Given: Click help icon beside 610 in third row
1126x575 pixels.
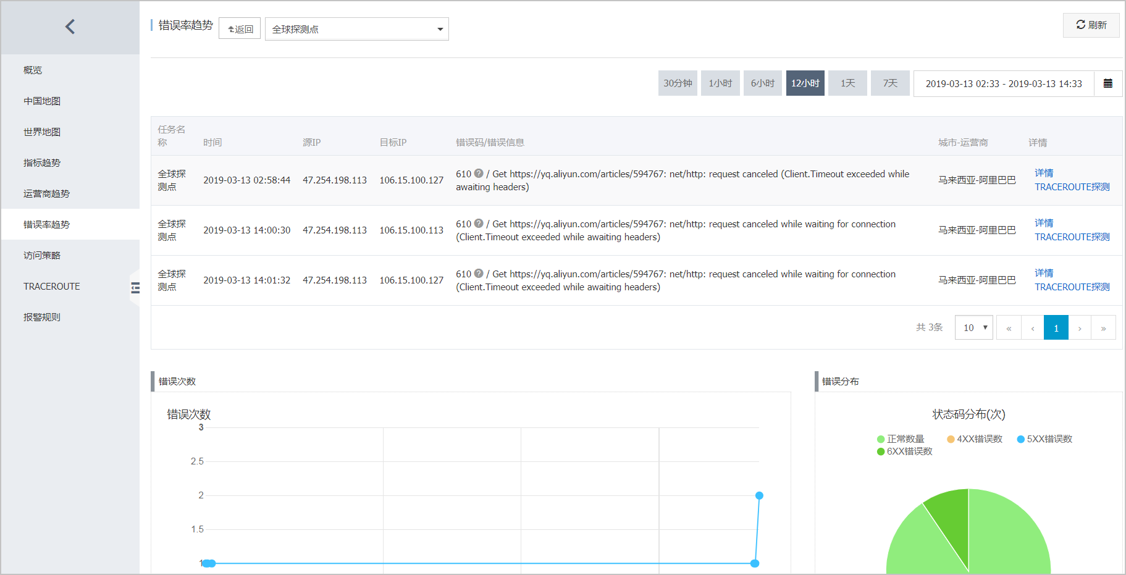Looking at the screenshot, I should [479, 274].
